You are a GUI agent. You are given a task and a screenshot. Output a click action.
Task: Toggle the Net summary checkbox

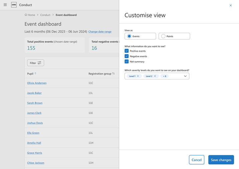coord(127,62)
